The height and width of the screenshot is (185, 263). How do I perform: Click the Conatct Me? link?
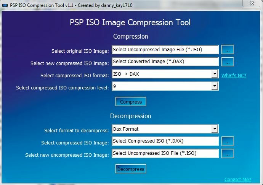coord(238,180)
